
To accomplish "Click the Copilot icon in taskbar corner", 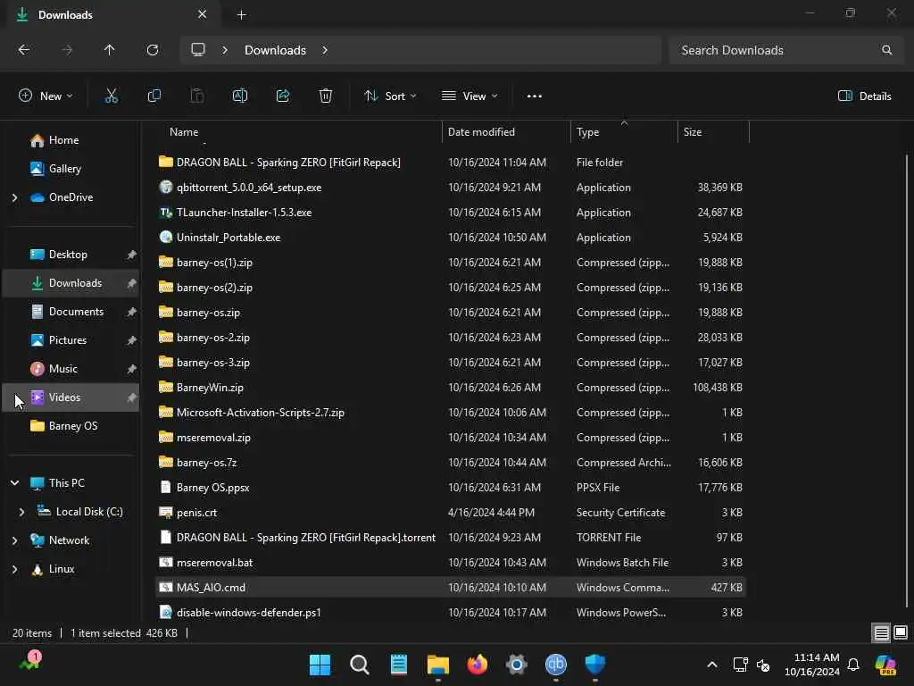I will [885, 665].
